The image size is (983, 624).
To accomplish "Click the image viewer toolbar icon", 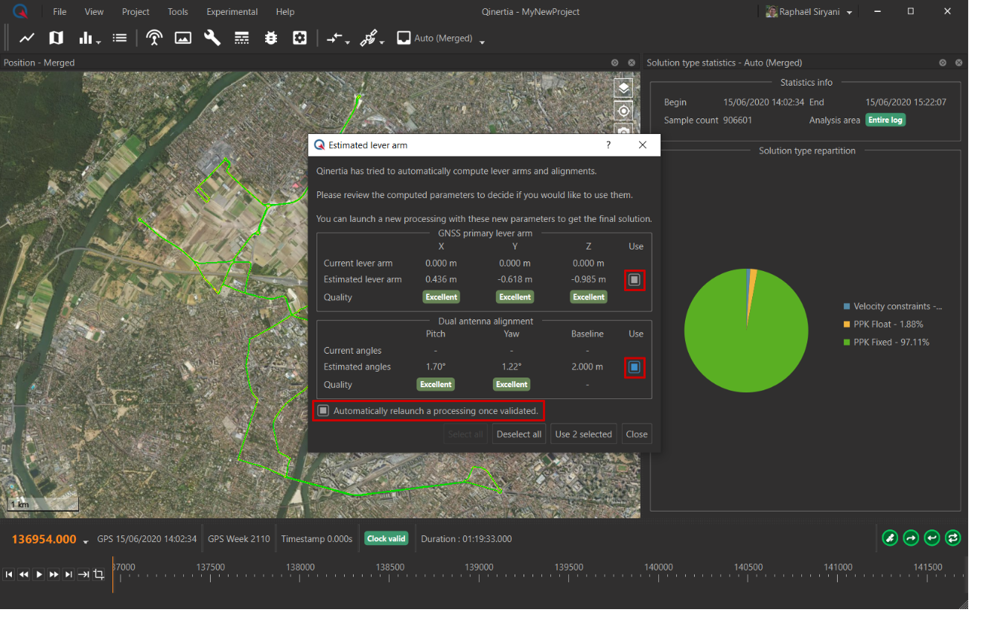I will coord(183,38).
